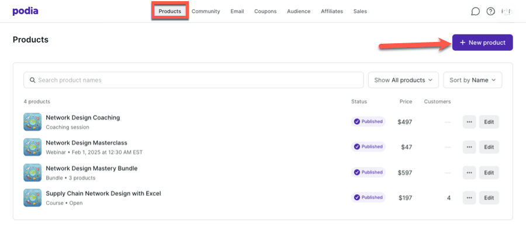
Task: Click the podia logo
Action: pos(25,11)
